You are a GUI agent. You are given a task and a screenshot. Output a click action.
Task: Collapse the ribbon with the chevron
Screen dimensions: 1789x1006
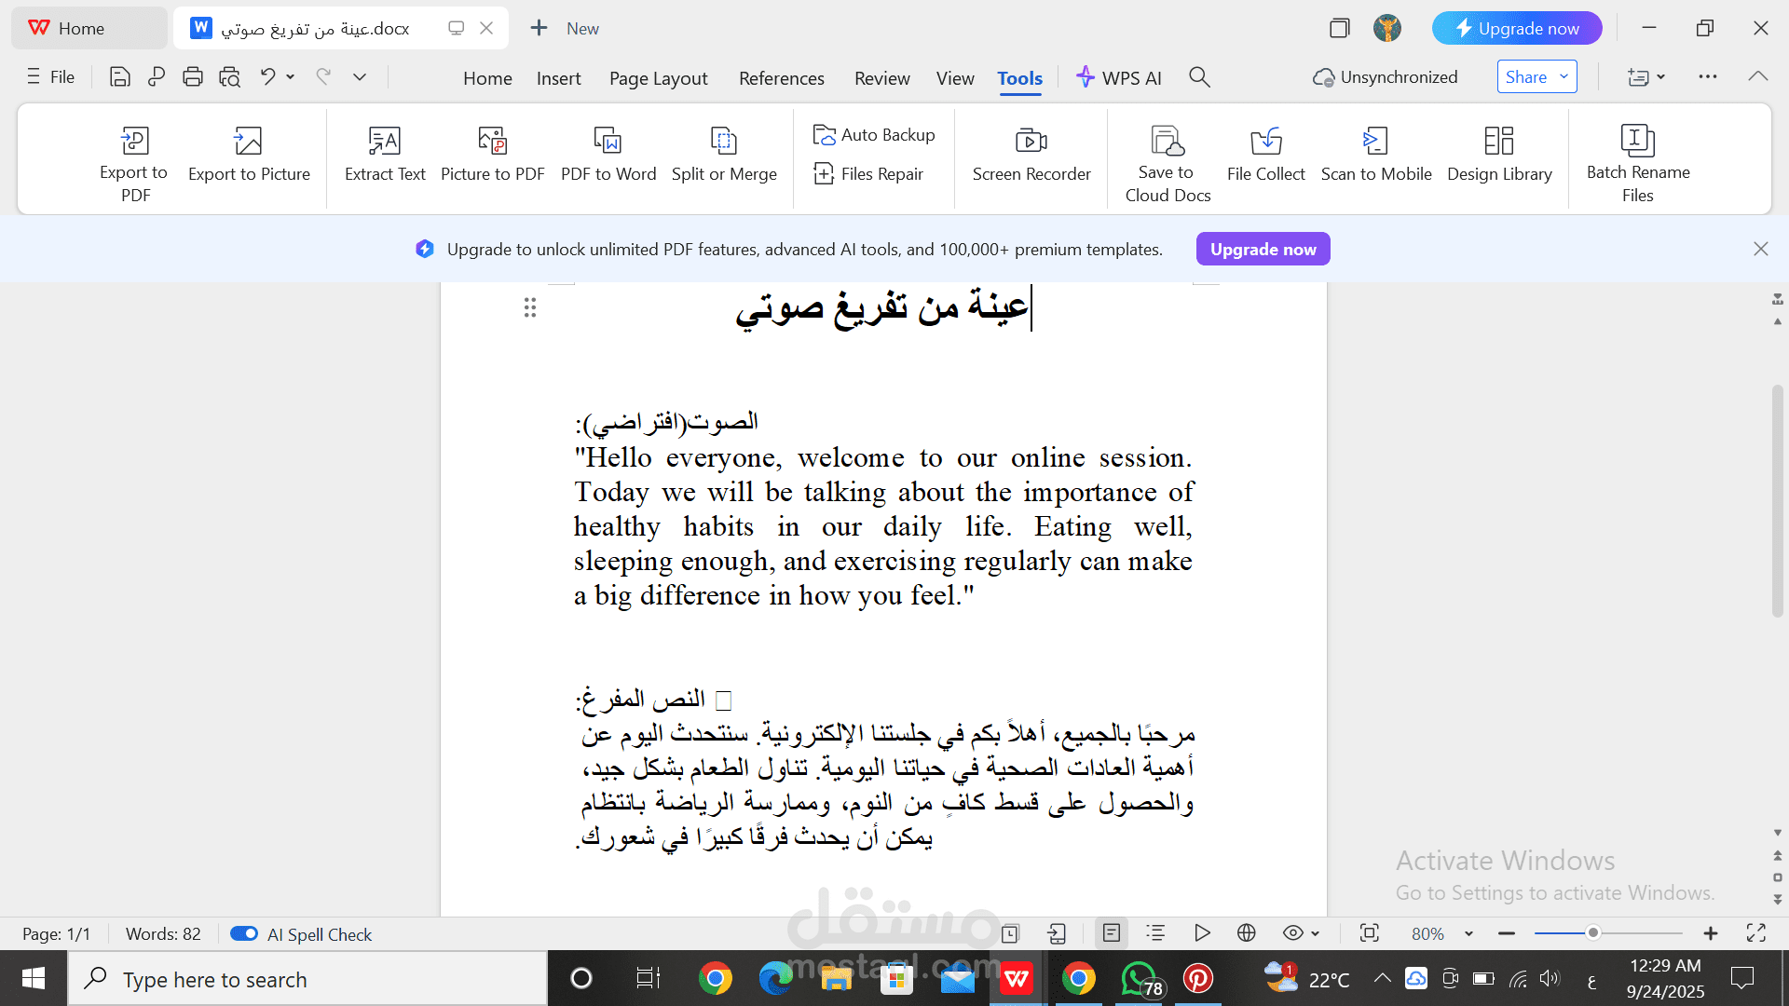pos(1757,76)
